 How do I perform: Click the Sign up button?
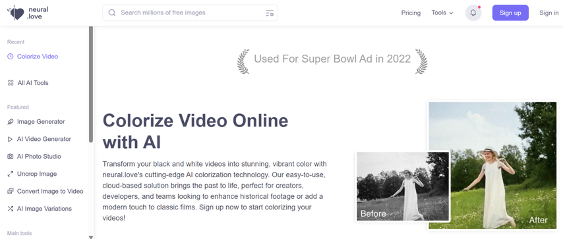510,13
